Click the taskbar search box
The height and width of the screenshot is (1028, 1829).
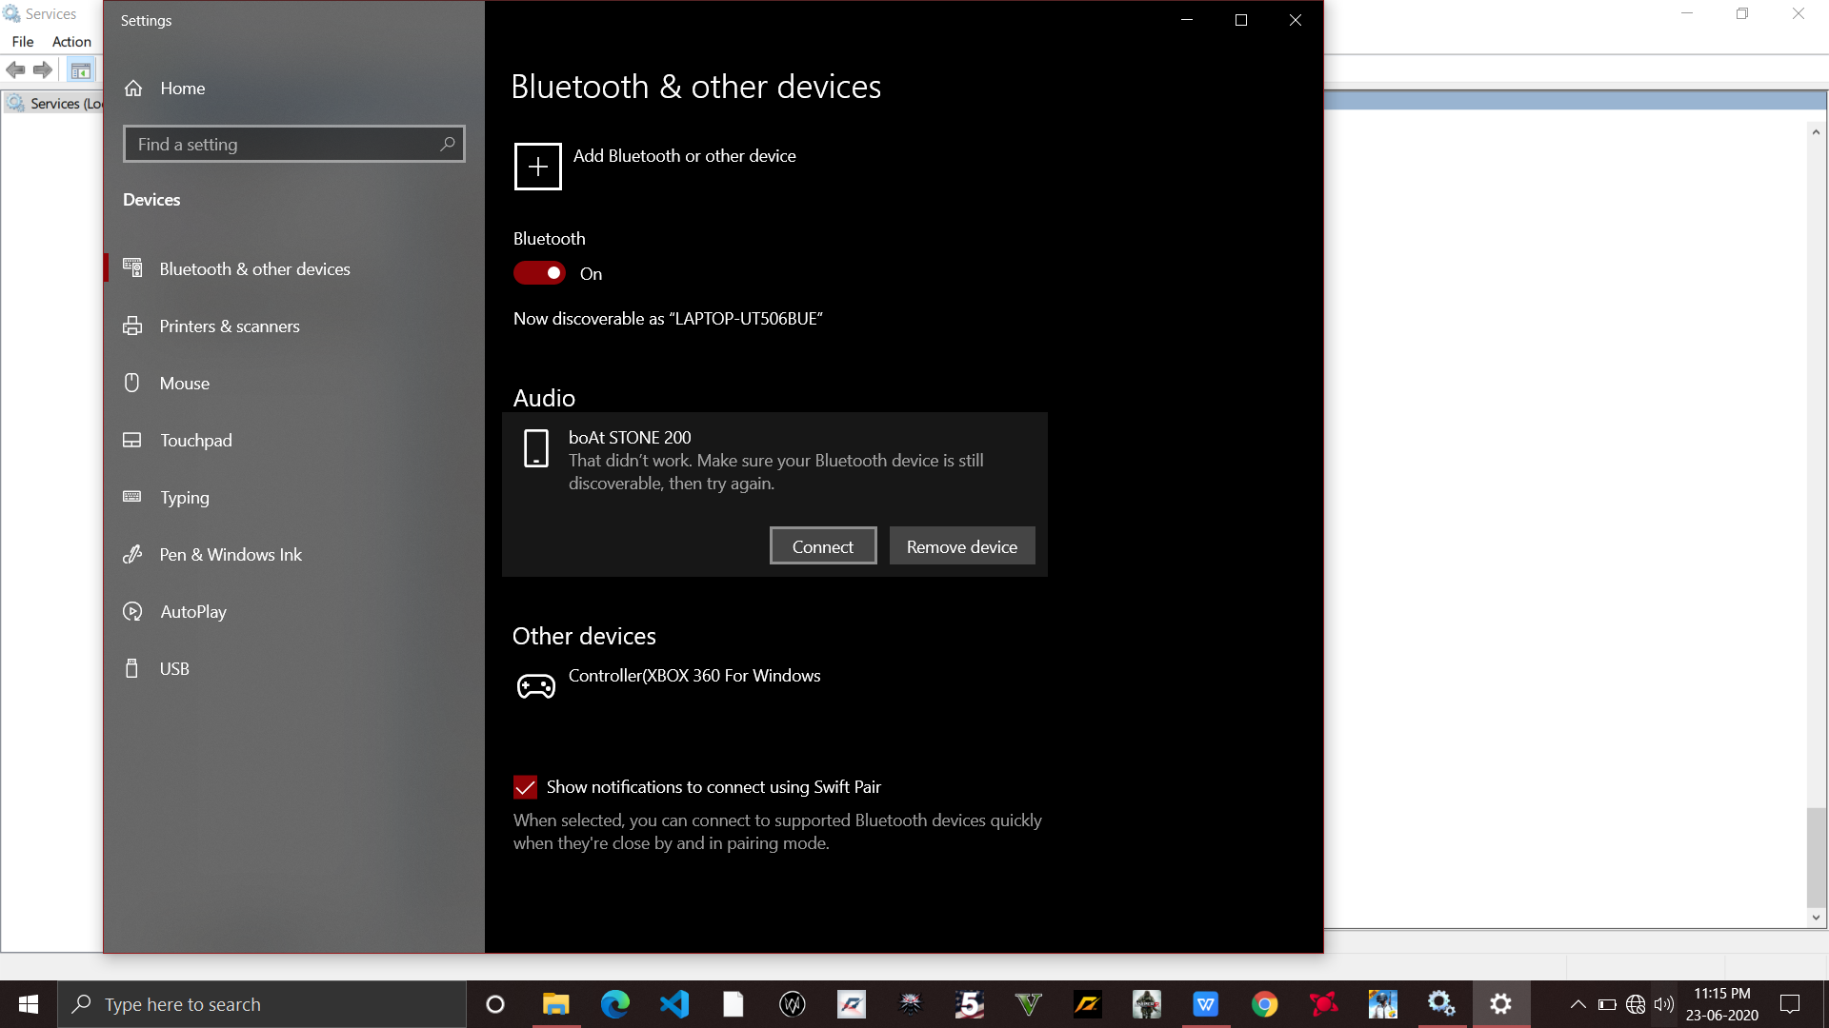(262, 1004)
